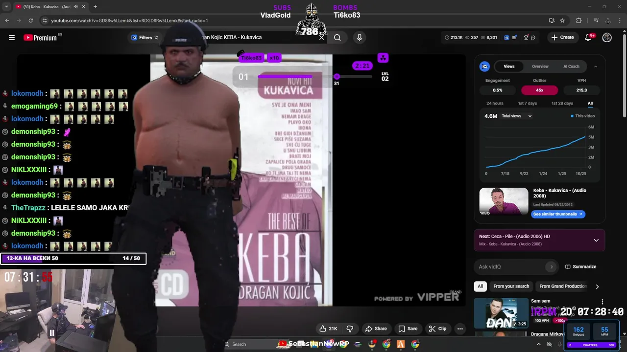The image size is (627, 352).
Task: Open the vidIQ trophy icon in the header
Action: point(526,38)
